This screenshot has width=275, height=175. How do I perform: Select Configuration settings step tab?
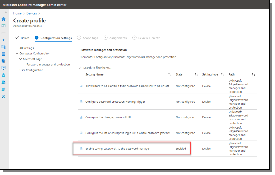53,38
